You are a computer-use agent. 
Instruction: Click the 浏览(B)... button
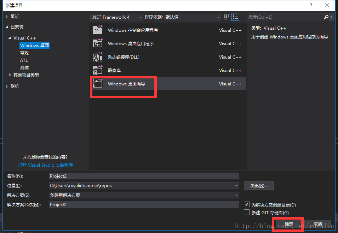[259, 185]
